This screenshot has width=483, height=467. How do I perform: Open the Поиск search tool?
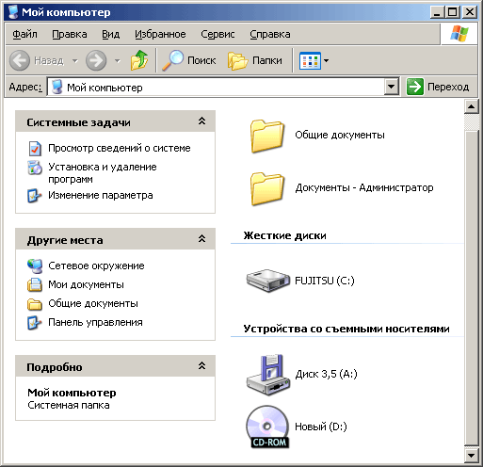click(x=188, y=60)
